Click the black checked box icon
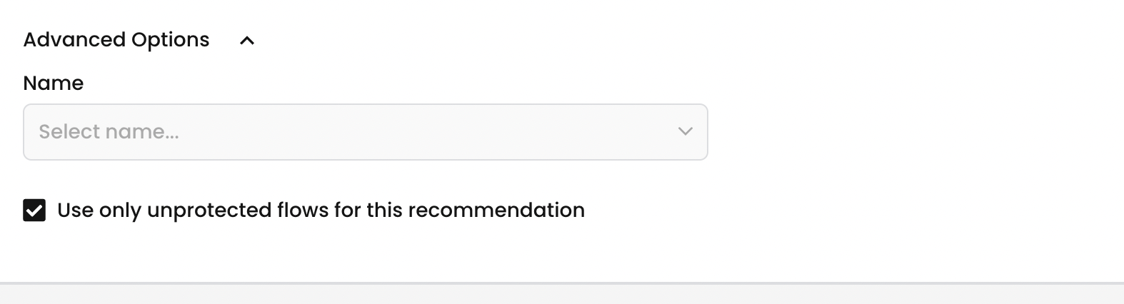Viewport: 1124px width, 304px height. pyautogui.click(x=34, y=211)
